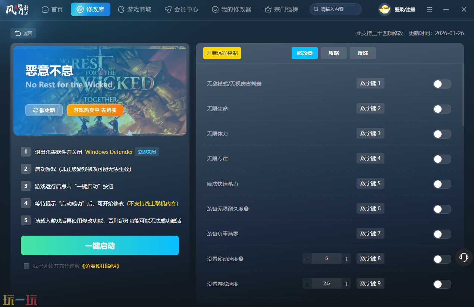Enable 无限生命 switch

[442, 109]
